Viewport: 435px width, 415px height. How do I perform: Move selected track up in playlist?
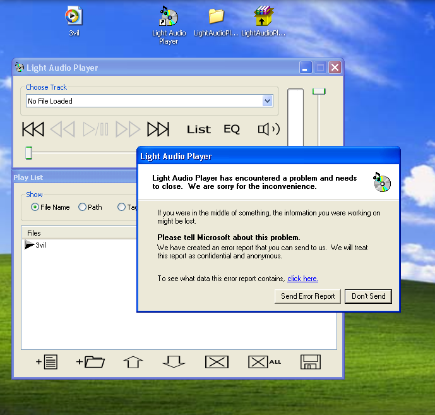tap(133, 362)
